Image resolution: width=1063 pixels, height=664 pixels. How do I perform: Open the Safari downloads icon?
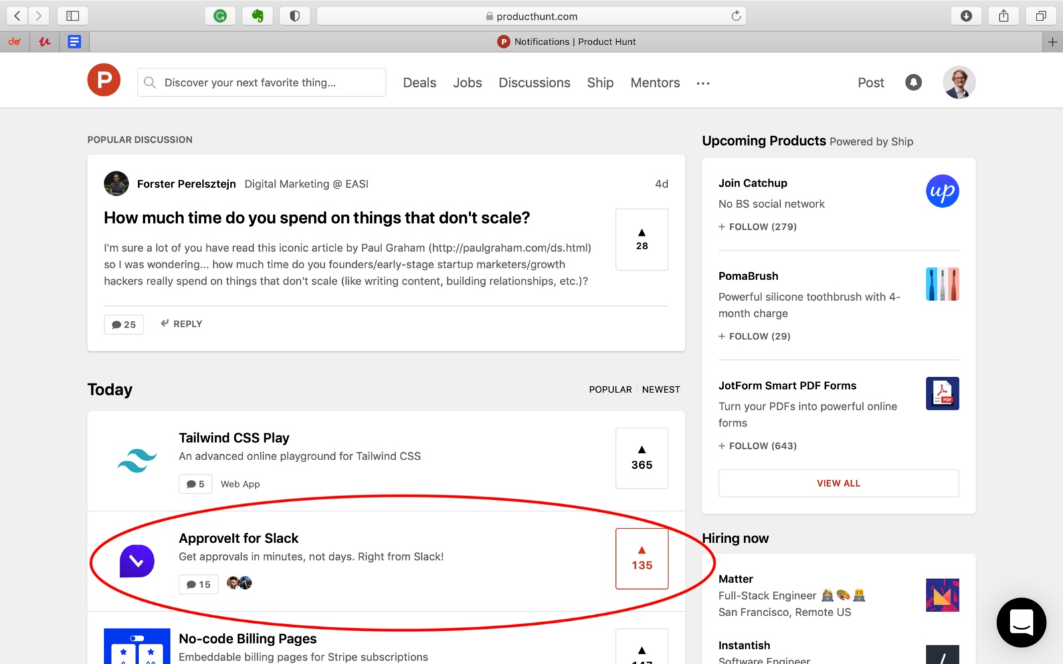(x=967, y=16)
